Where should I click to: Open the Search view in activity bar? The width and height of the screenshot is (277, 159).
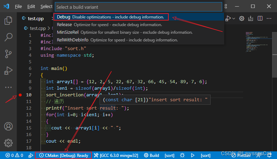coord(8,37)
